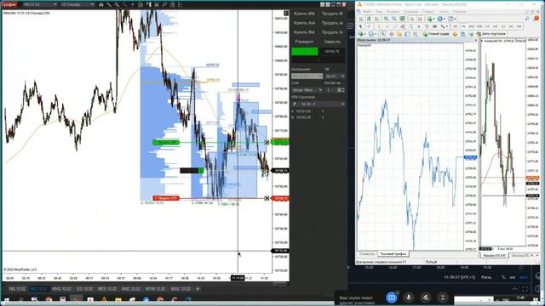Select vertical line drawing tool in MetaTrader
Image resolution: width=545 pixels, height=306 pixels.
(379, 26)
